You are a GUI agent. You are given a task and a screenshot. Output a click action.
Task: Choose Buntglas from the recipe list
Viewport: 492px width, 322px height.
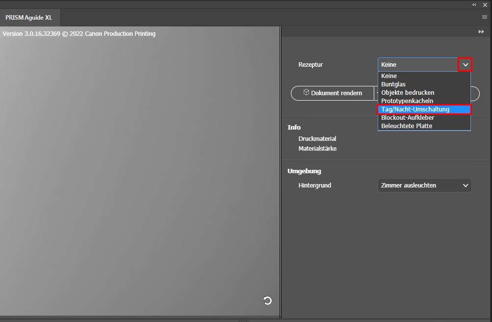424,84
